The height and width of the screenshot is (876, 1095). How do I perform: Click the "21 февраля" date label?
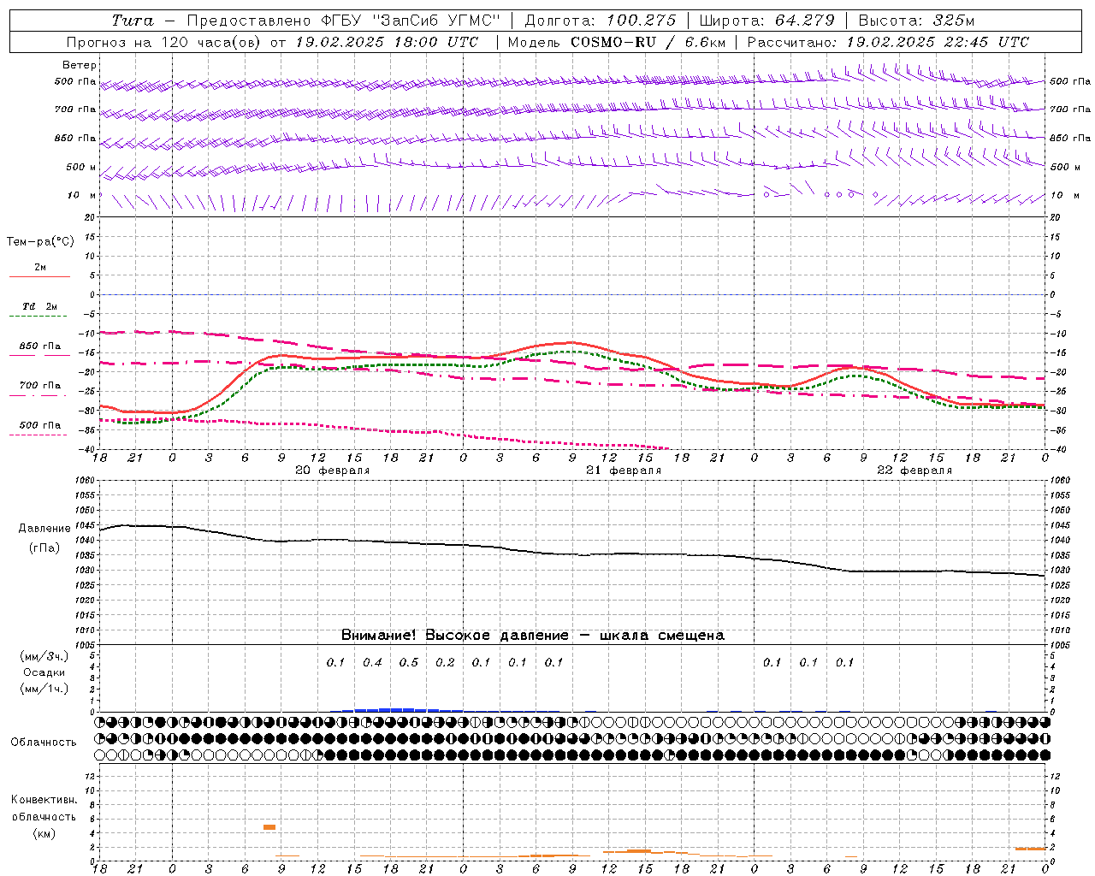pyautogui.click(x=624, y=471)
